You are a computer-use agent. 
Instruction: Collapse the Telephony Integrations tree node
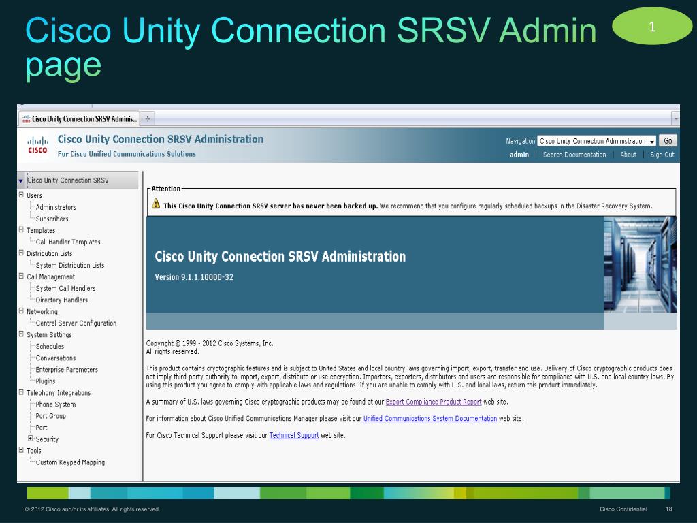pos(21,392)
